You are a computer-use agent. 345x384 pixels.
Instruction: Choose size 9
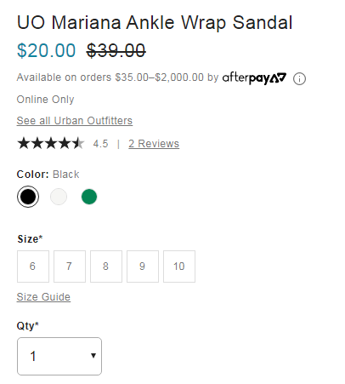[x=143, y=267]
